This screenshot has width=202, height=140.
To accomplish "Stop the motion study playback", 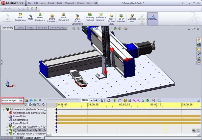I will [x=40, y=100].
